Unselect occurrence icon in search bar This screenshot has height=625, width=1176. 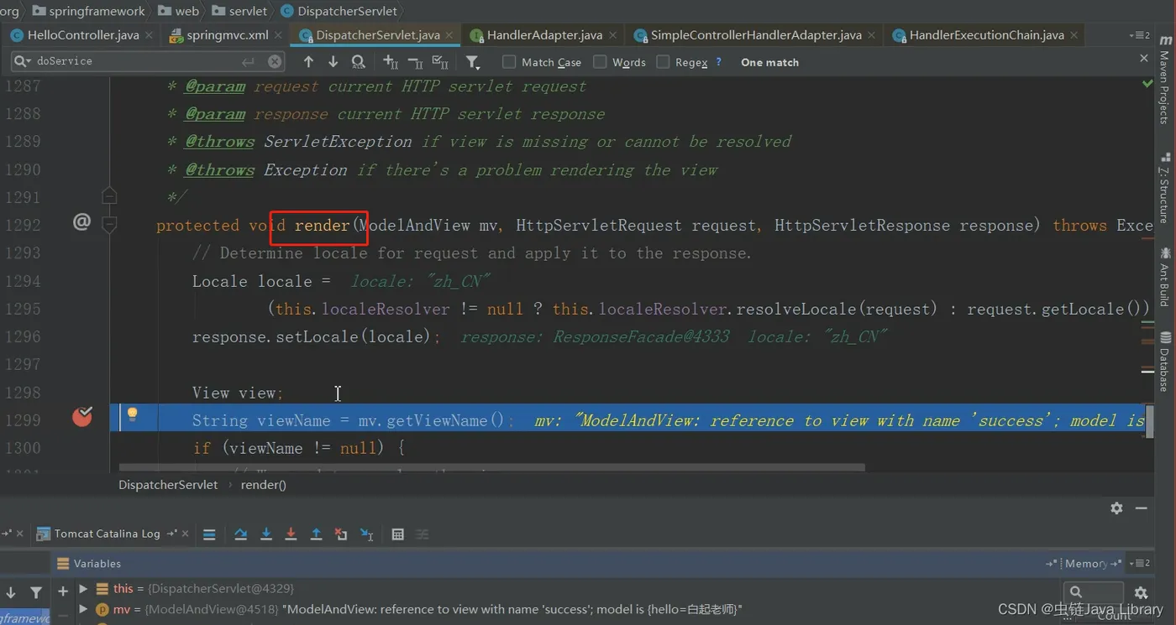click(415, 61)
